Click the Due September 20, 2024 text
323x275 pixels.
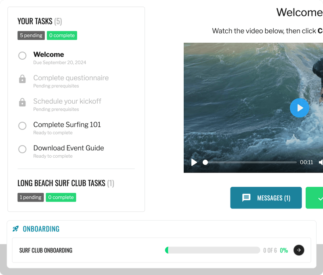tap(60, 62)
